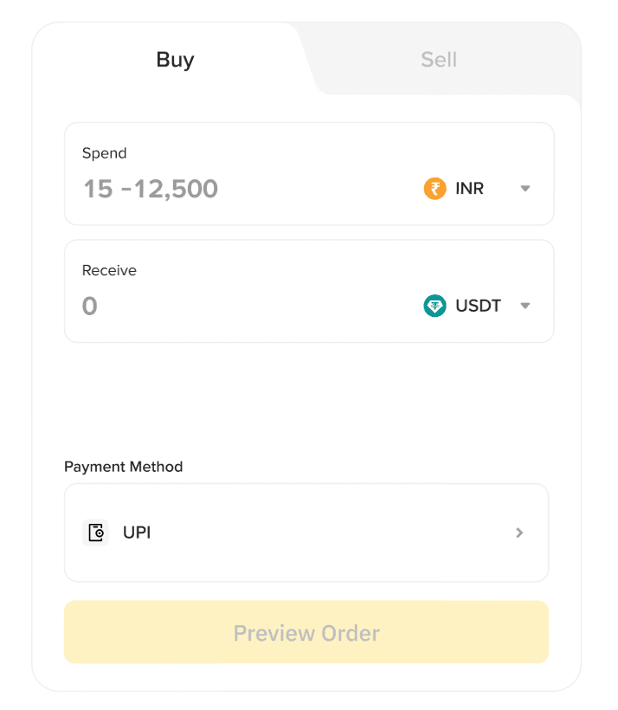The image size is (618, 710).
Task: Expand the INR currency dropdown arrow
Action: (x=525, y=189)
